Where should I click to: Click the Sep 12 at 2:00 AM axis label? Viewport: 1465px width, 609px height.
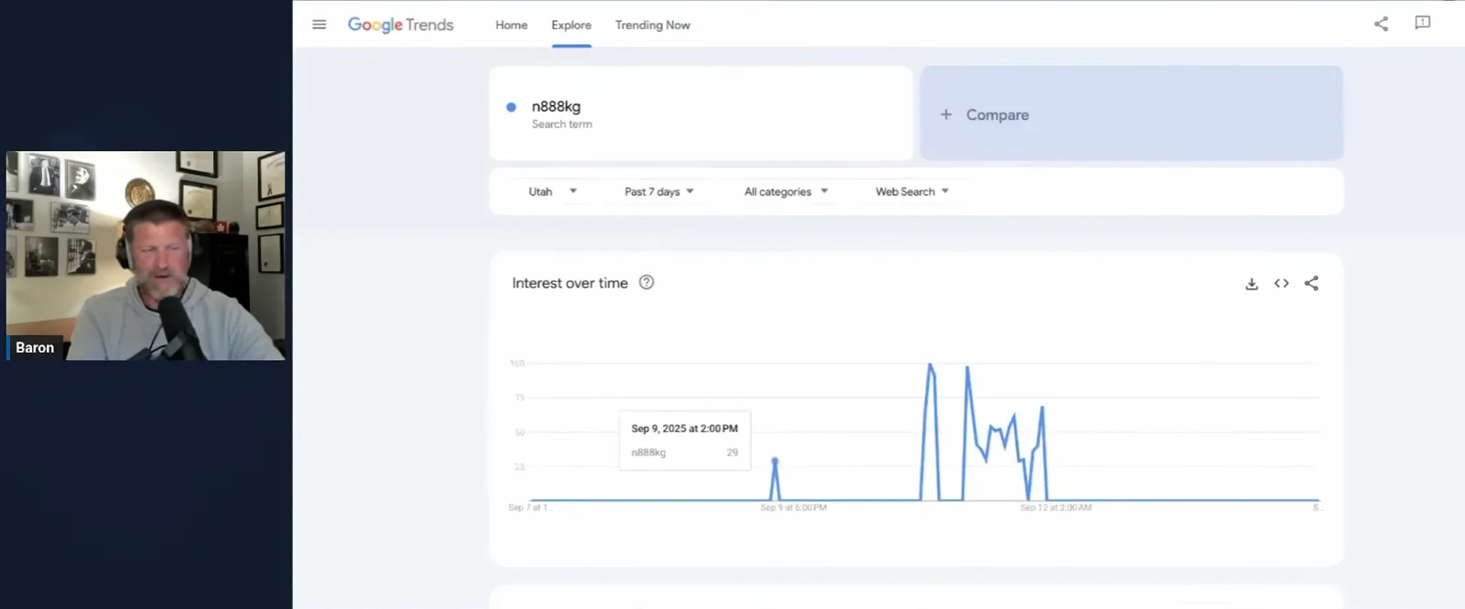(x=1056, y=507)
